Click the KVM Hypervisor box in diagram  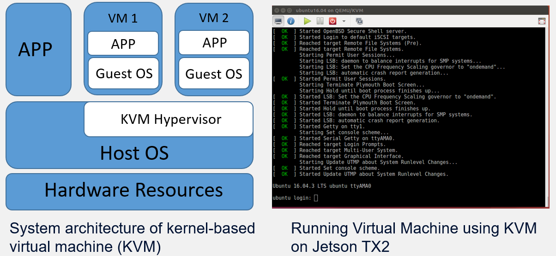tap(169, 119)
